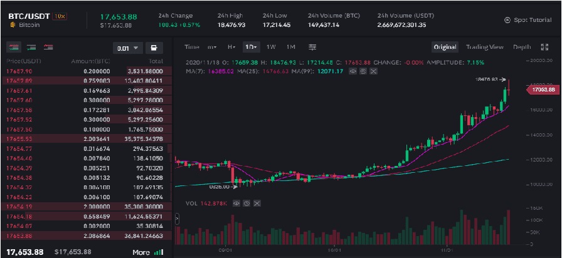Image resolution: width=562 pixels, height=258 pixels.
Task: Click the amount 2.003641 in the order book
Action: point(97,139)
